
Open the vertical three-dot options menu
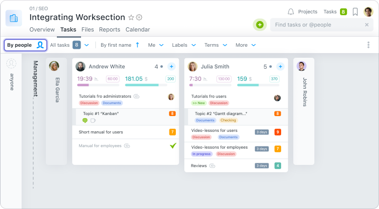[368, 45]
